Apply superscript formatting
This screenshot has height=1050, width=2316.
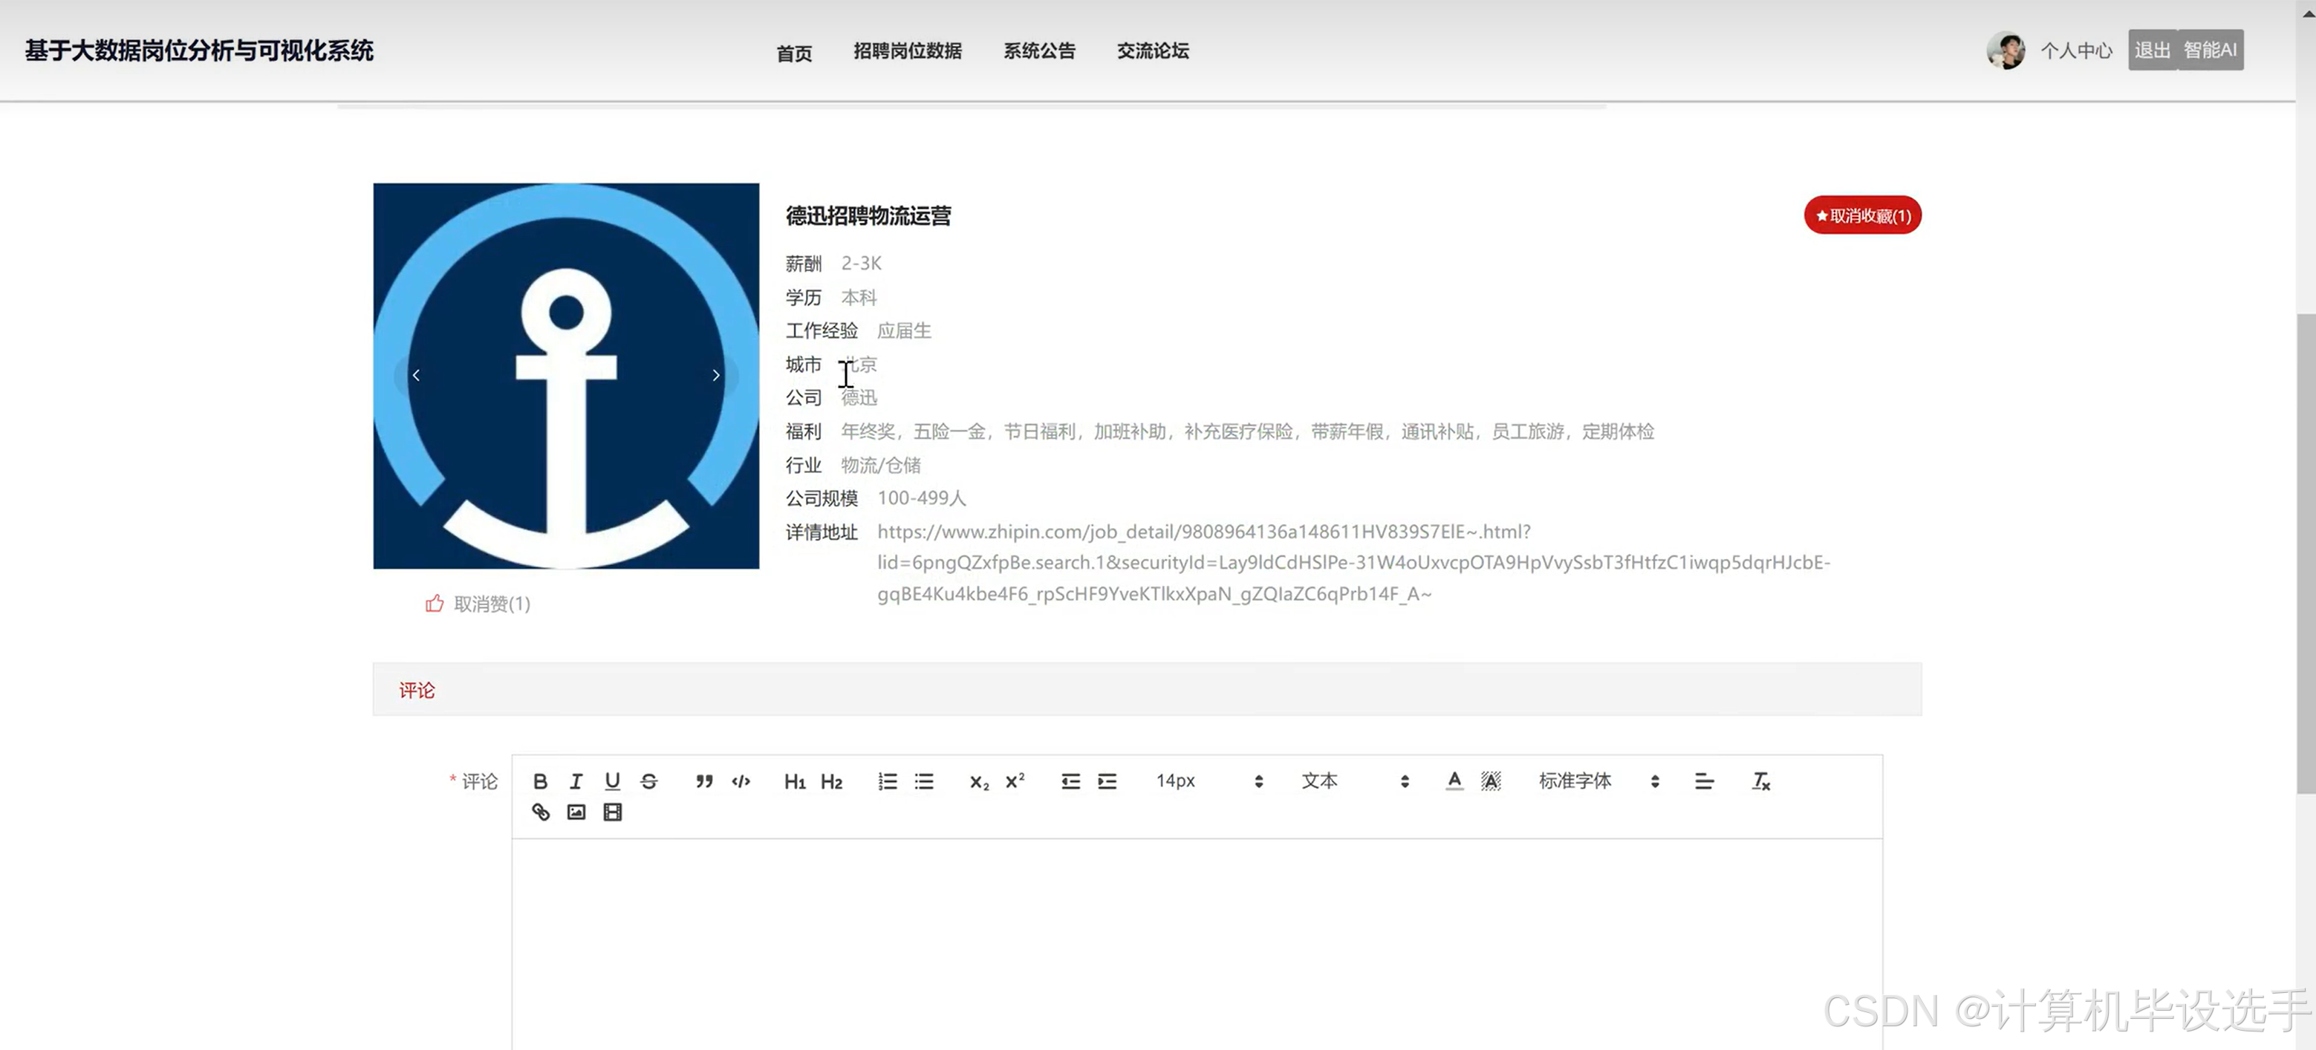1015,781
